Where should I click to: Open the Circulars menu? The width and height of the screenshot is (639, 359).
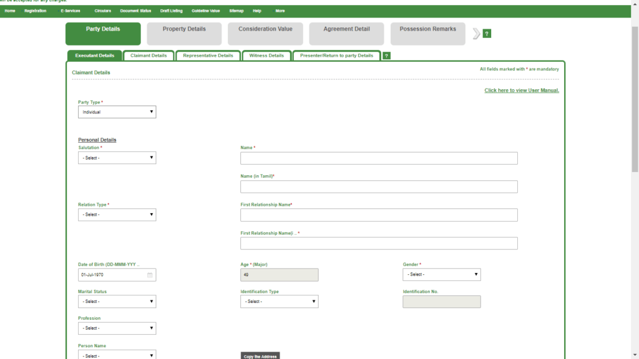103,11
